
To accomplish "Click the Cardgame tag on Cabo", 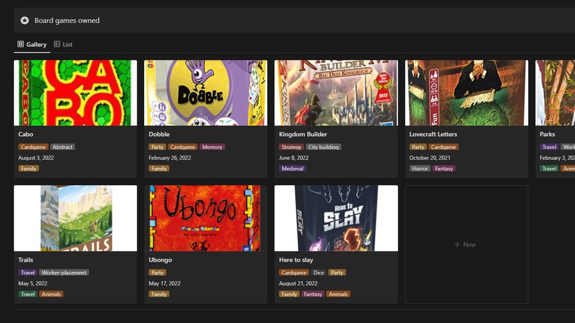I will point(33,147).
